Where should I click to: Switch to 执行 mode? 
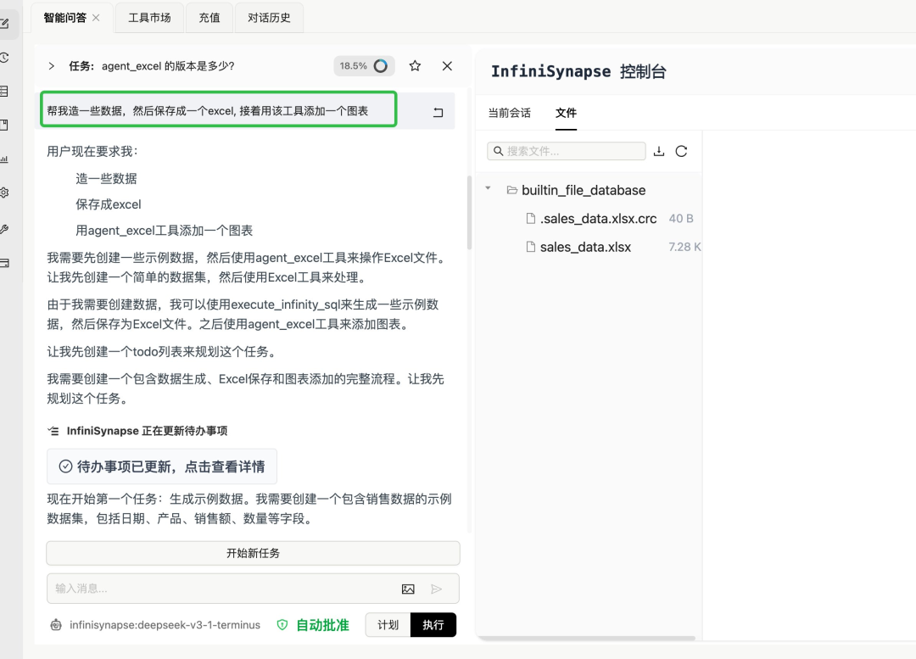433,625
